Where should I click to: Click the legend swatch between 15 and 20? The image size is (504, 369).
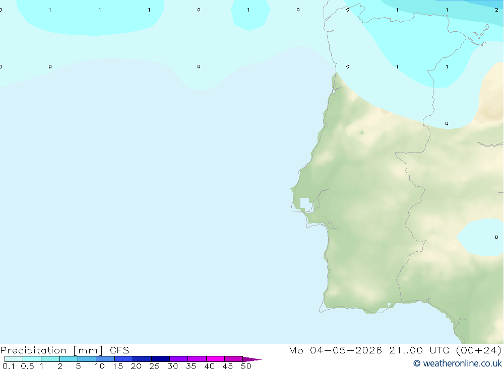pos(124,359)
